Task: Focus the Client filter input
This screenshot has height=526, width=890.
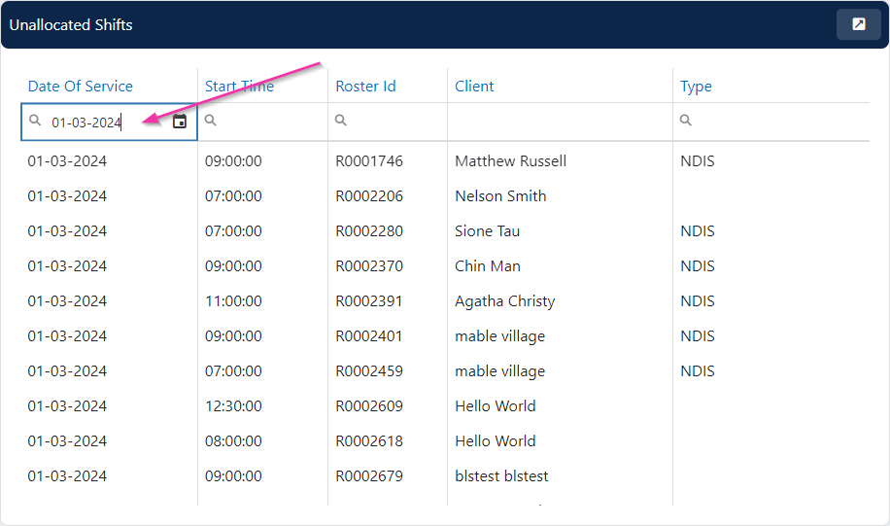Action: tap(560, 121)
